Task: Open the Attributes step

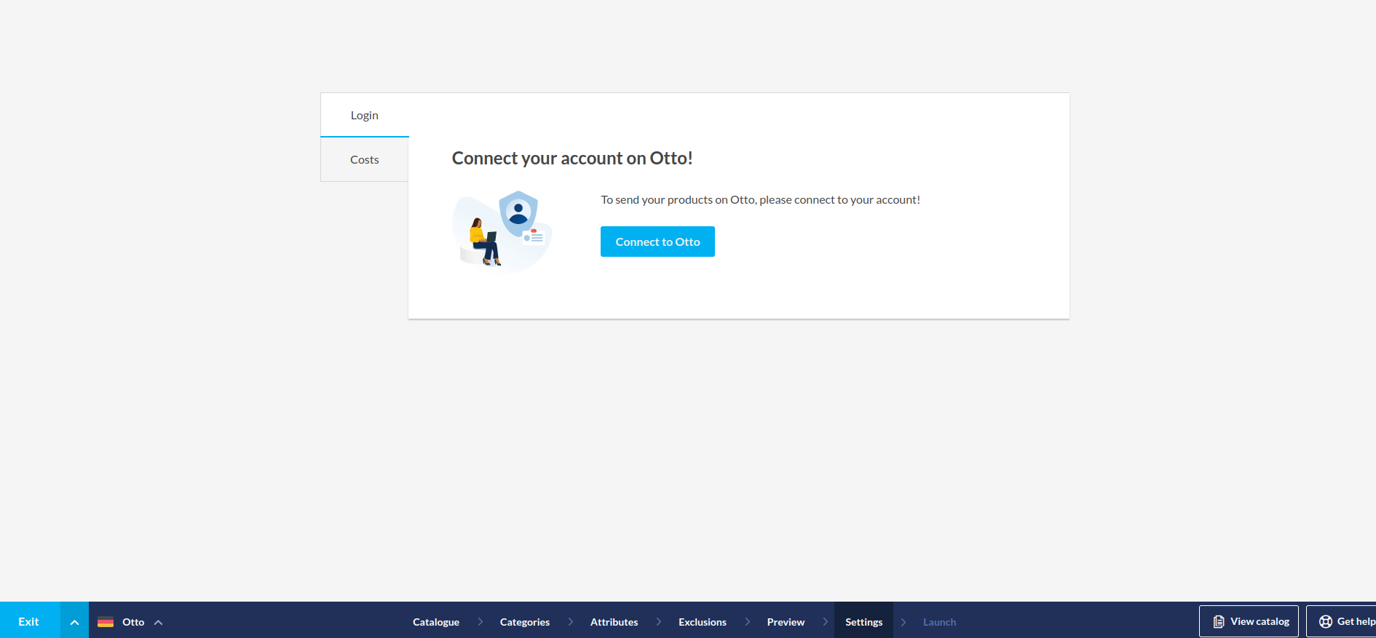Action: coord(614,622)
